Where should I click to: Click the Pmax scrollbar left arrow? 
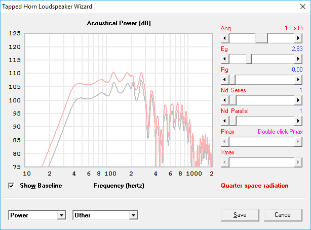tap(225, 142)
